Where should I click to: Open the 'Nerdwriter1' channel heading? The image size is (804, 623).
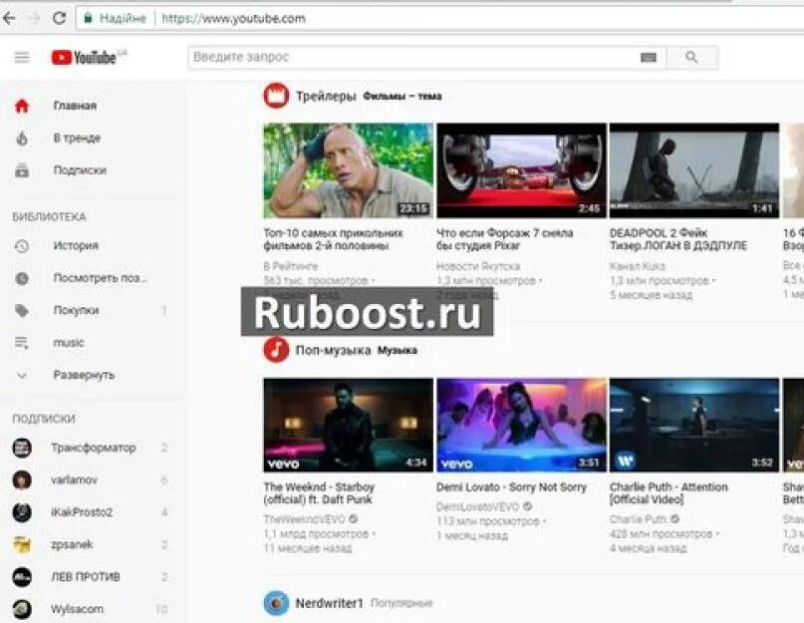point(329,603)
